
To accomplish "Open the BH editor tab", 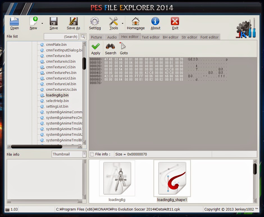I will point(170,37).
